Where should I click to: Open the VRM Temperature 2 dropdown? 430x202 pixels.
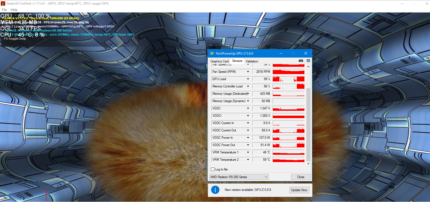248,160
